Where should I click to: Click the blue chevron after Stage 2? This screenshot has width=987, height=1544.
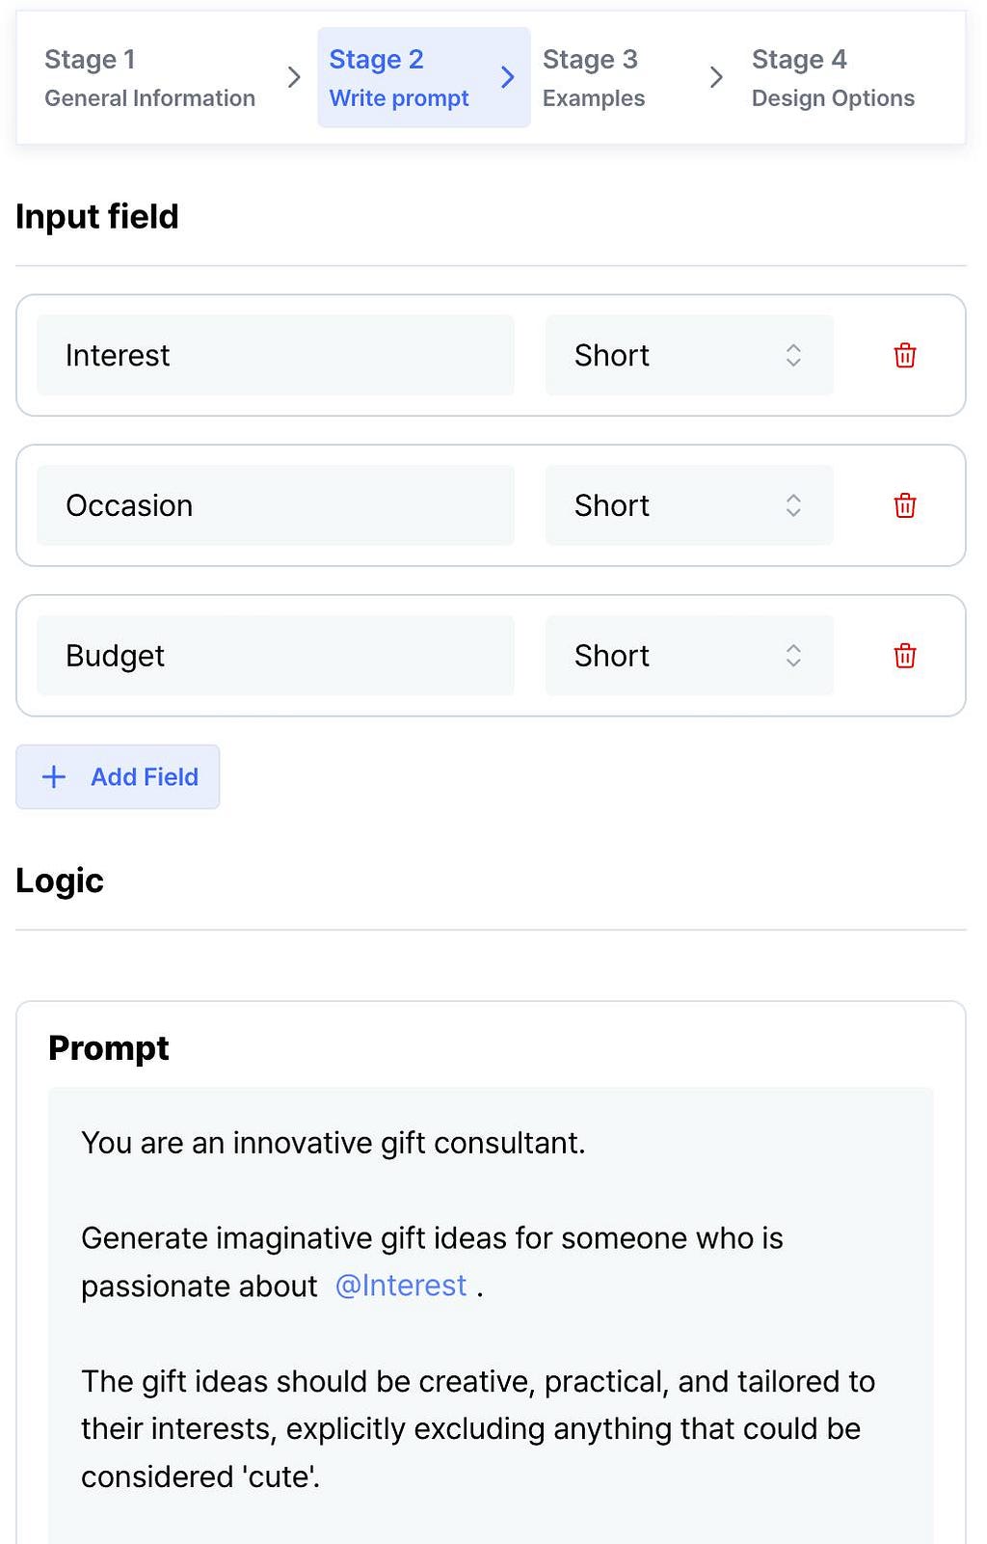[507, 77]
